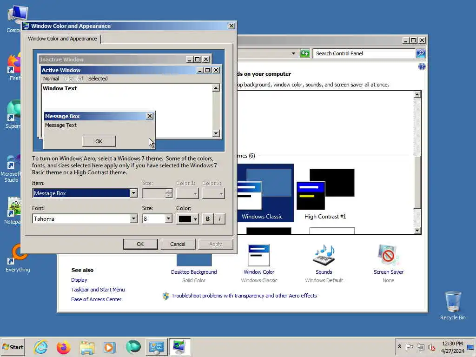Image resolution: width=476 pixels, height=357 pixels.
Task: Open the font Size dropdown showing 8
Action: [x=168, y=218]
